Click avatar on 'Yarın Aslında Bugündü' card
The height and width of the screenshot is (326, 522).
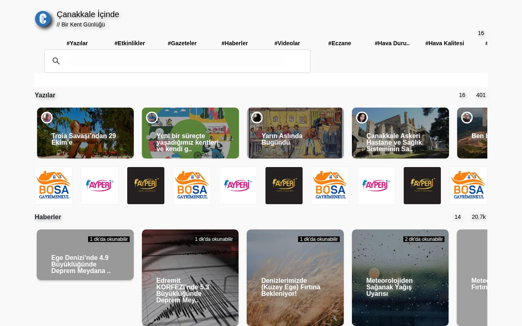pos(257,117)
